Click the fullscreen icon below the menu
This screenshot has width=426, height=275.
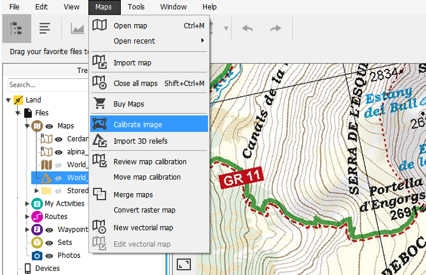184,264
